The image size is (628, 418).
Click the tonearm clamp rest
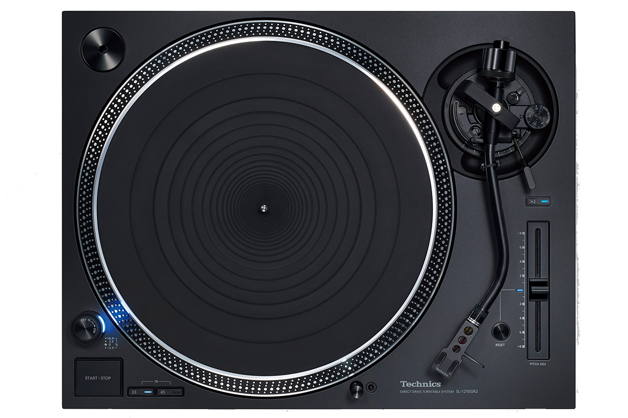(491, 165)
